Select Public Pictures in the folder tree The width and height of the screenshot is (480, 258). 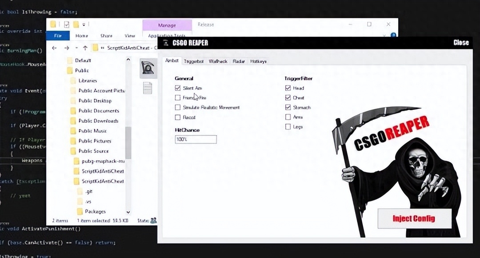click(95, 141)
